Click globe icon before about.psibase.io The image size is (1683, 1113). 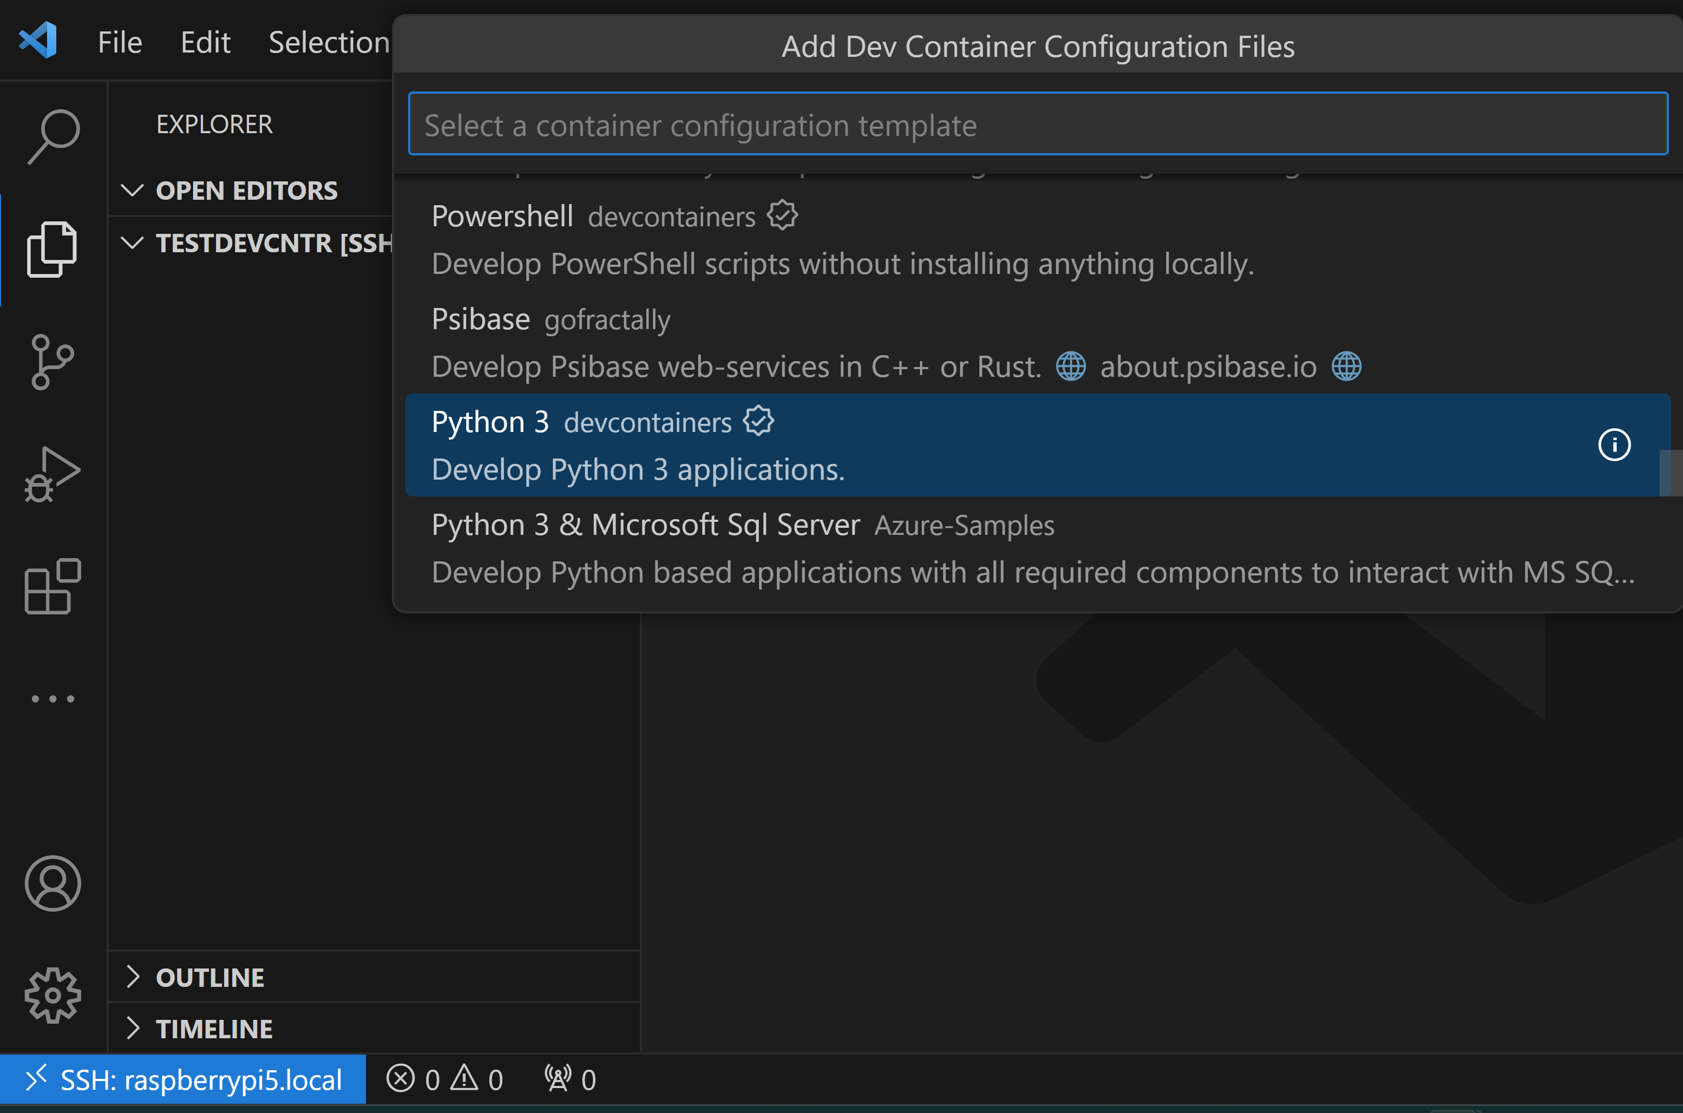[x=1070, y=366]
